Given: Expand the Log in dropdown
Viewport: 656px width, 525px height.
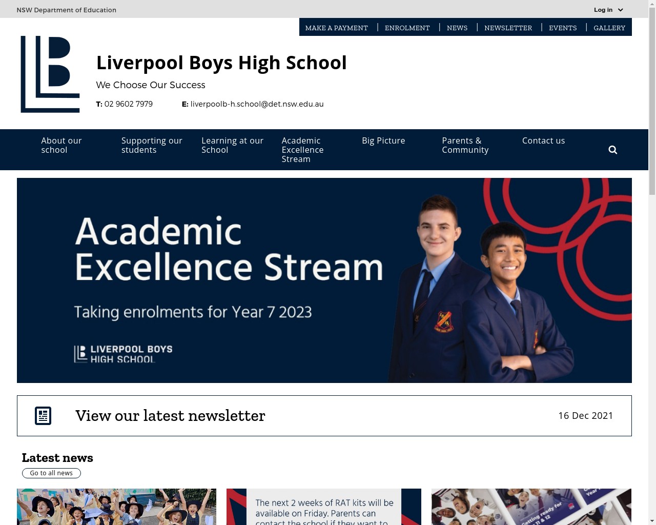Looking at the screenshot, I should (x=608, y=10).
